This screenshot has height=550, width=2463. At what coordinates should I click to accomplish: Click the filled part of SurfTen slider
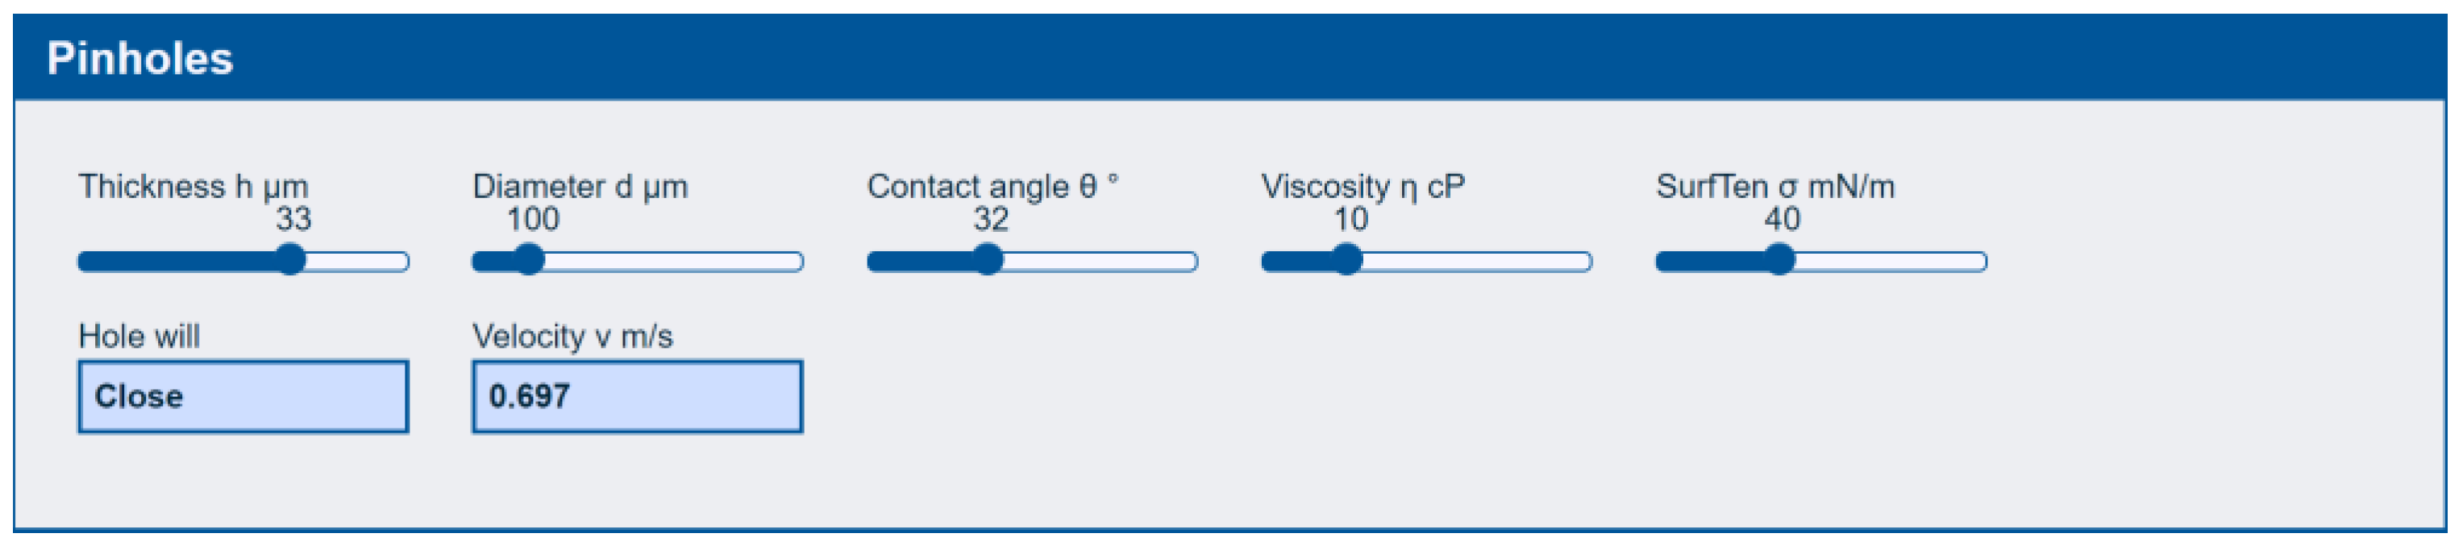pyautogui.click(x=1709, y=261)
